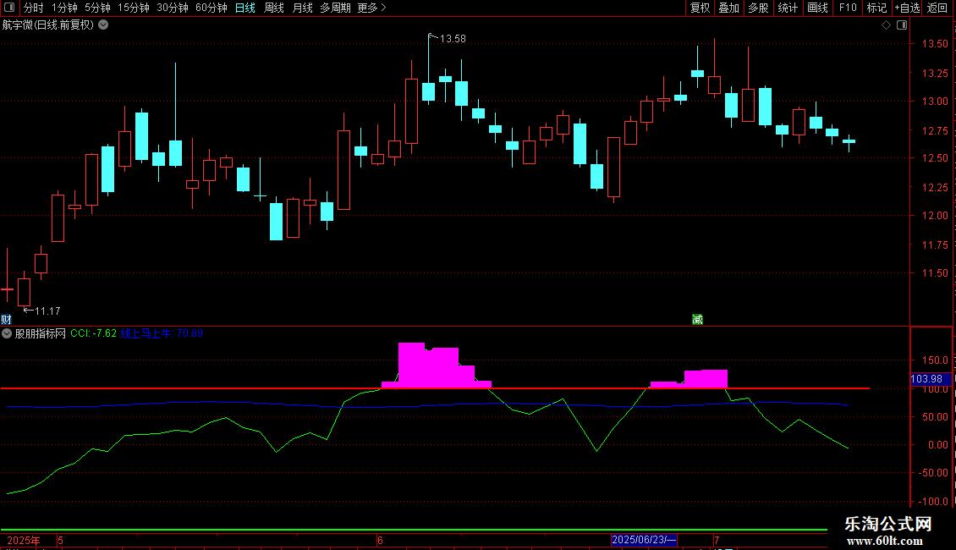
Task: Click the 150.0 indicator axis label
Action: 935,360
